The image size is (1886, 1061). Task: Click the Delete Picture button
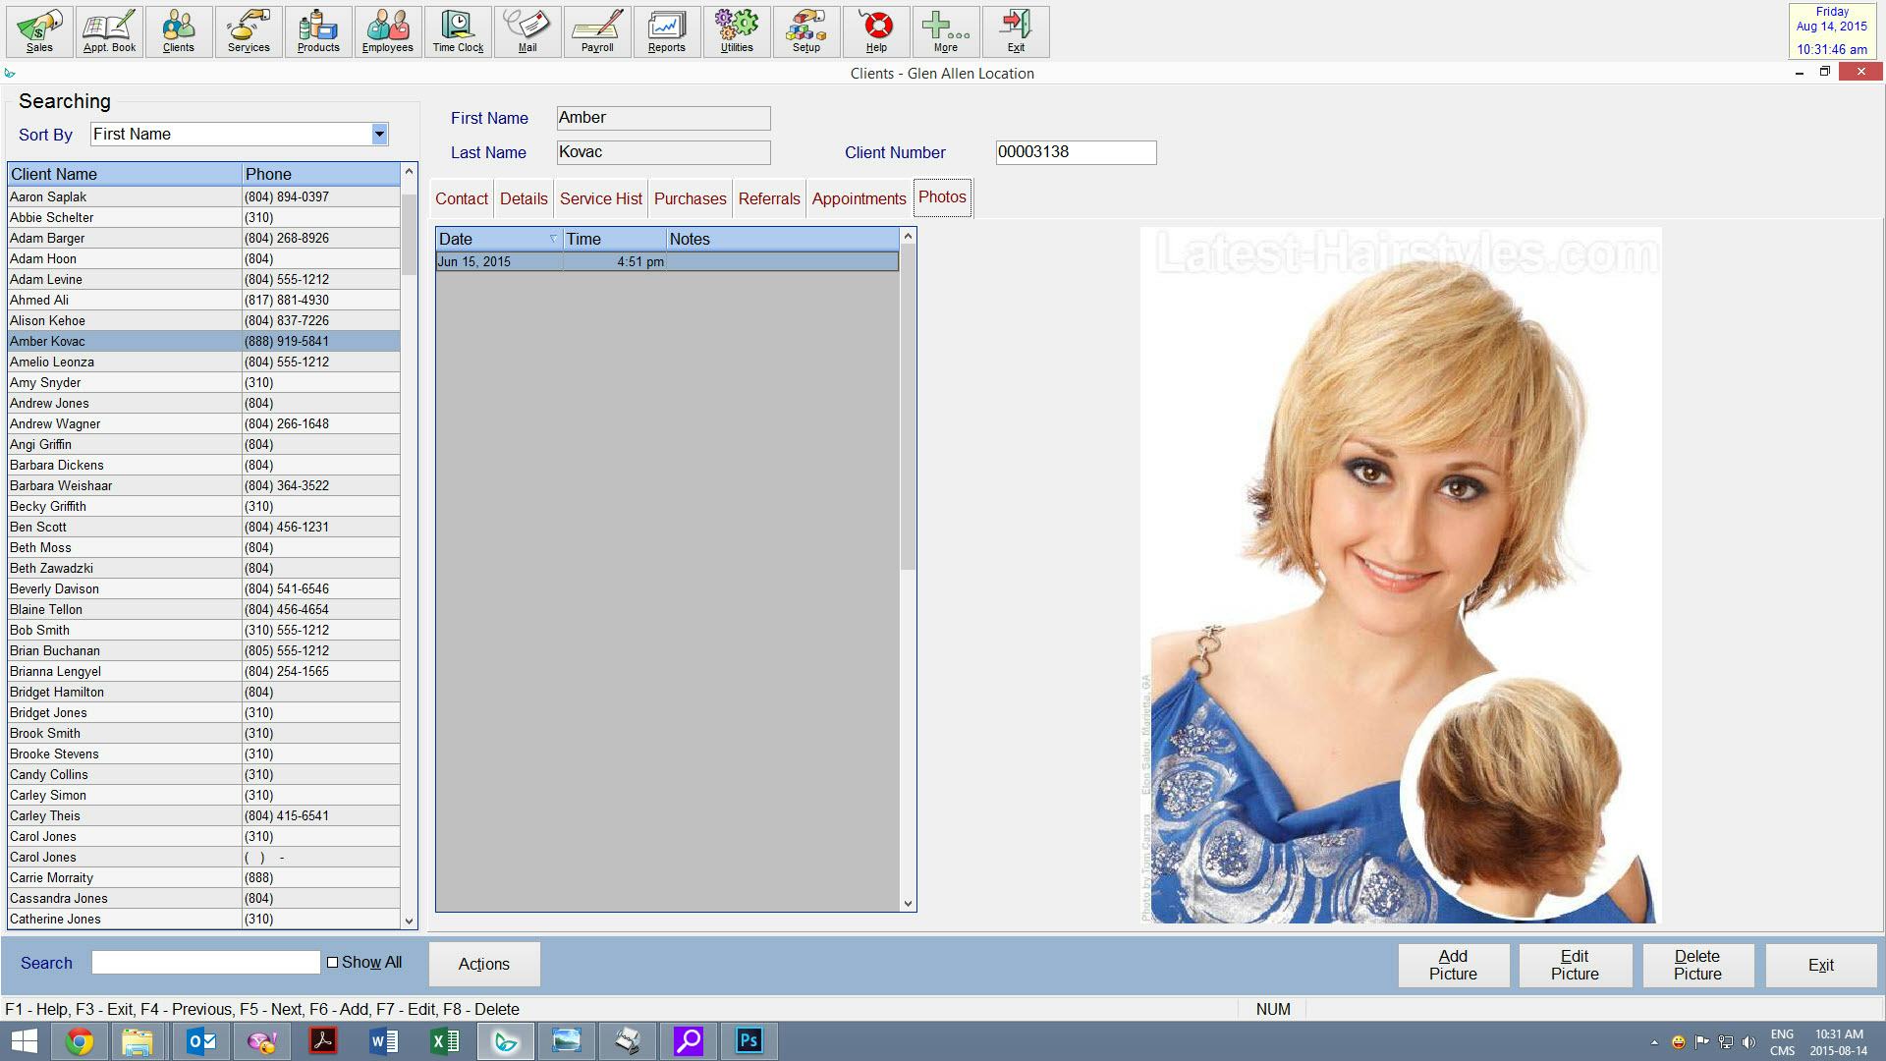[1696, 964]
